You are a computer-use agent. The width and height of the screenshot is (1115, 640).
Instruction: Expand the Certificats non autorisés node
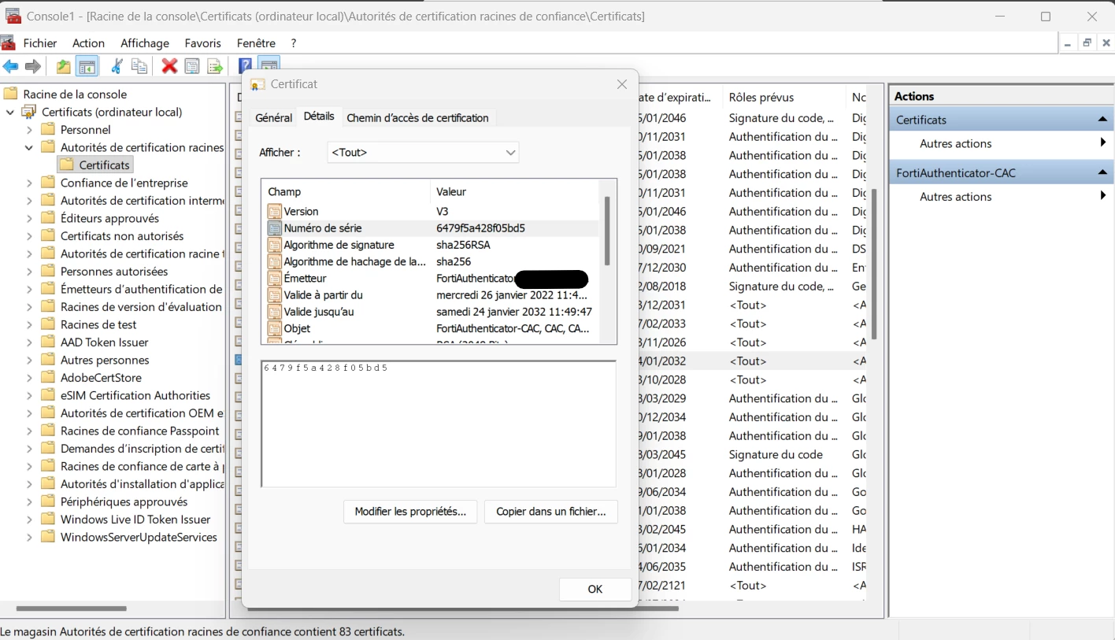pos(29,235)
